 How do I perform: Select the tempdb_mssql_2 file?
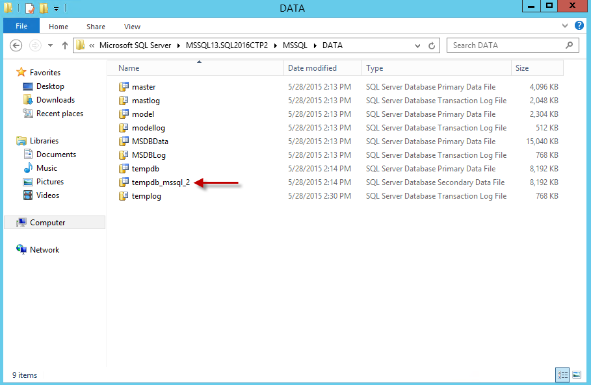161,182
